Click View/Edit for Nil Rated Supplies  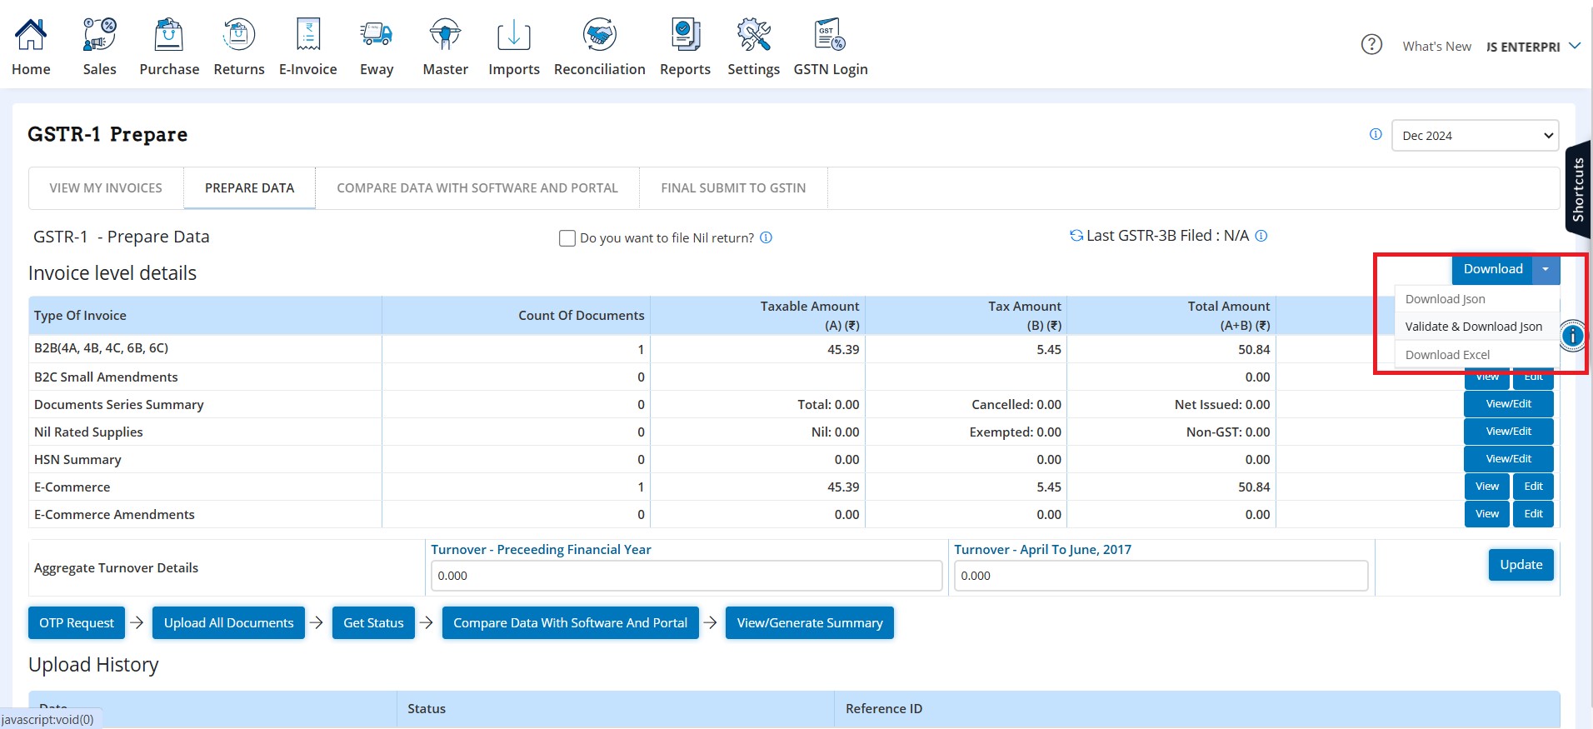[x=1509, y=432]
